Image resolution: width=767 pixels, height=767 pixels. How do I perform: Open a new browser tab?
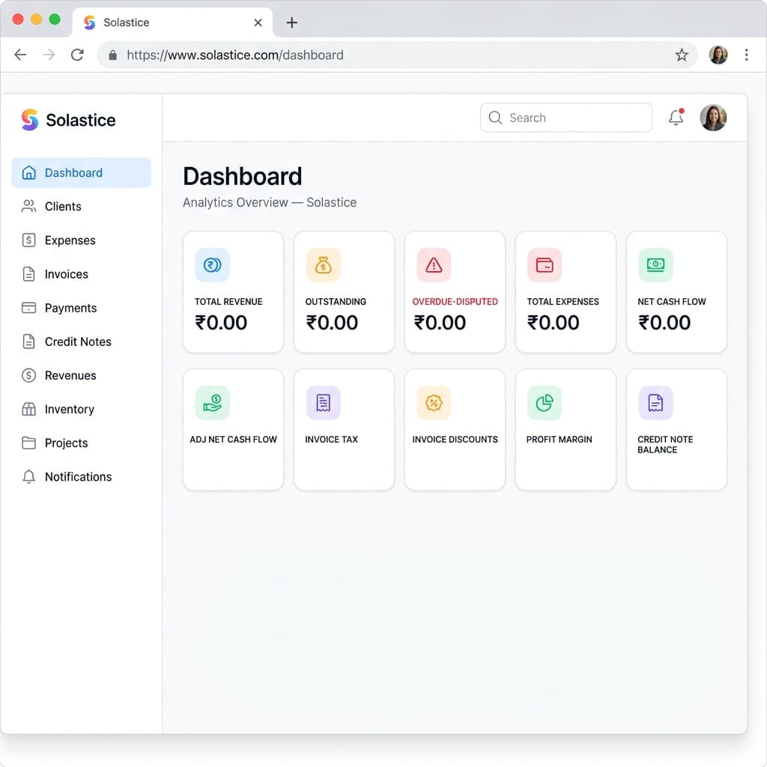(291, 22)
